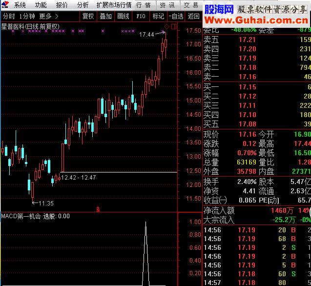Click the -自选 button
Screen dimensions: 311x286
176,16
